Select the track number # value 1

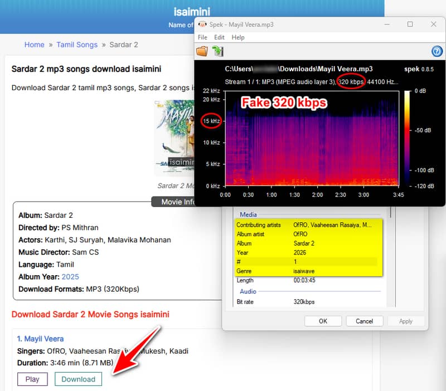295,261
